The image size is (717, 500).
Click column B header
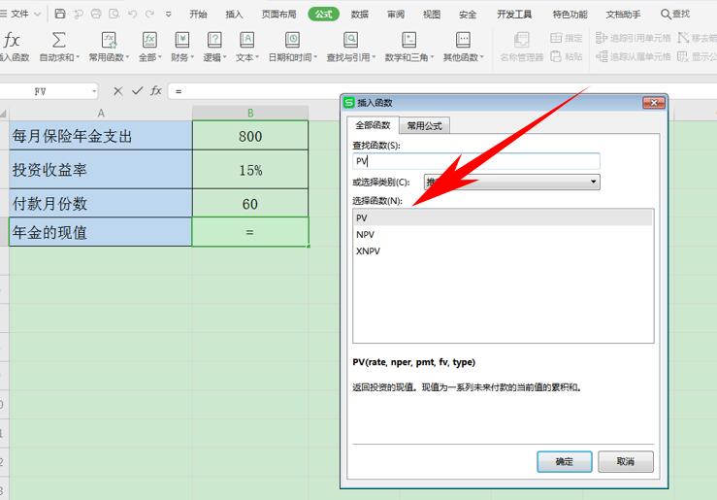[x=250, y=113]
